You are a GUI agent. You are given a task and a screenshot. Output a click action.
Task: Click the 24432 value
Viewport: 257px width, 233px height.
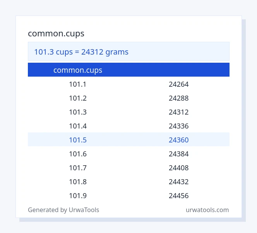point(179,182)
